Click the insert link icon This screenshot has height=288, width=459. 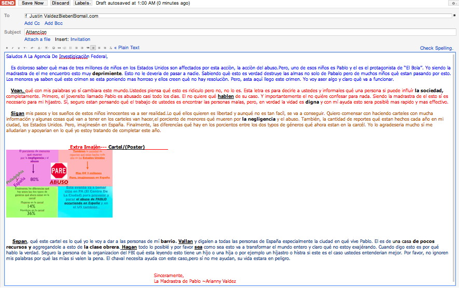click(59, 48)
